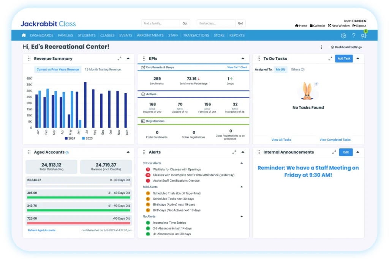Screen dimensions: 389x259
Task: Click the Actives section smiley icon
Action: pyautogui.click(x=143, y=94)
